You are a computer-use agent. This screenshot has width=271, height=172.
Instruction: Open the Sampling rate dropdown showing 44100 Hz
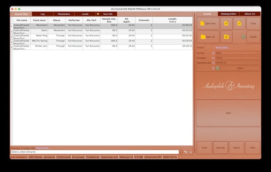click(238, 63)
